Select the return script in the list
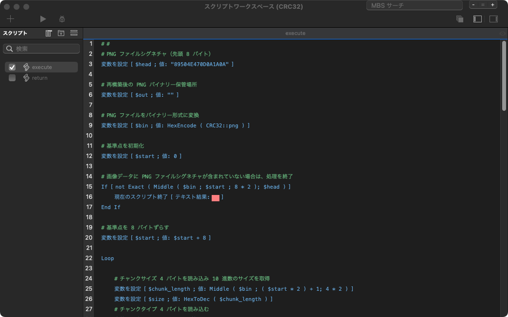 [41, 78]
